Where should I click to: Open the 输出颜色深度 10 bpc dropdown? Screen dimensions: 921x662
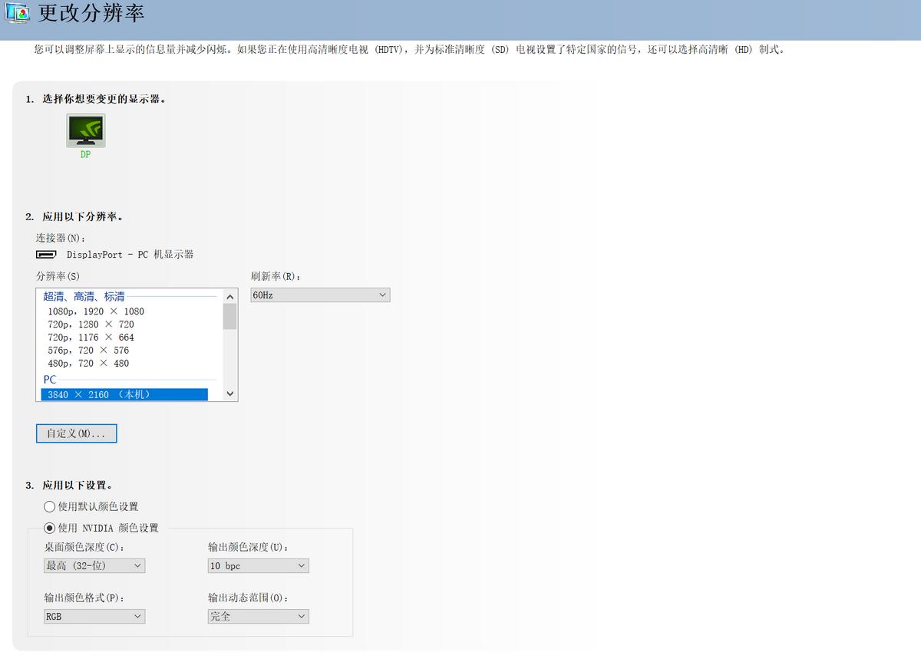[x=258, y=565]
